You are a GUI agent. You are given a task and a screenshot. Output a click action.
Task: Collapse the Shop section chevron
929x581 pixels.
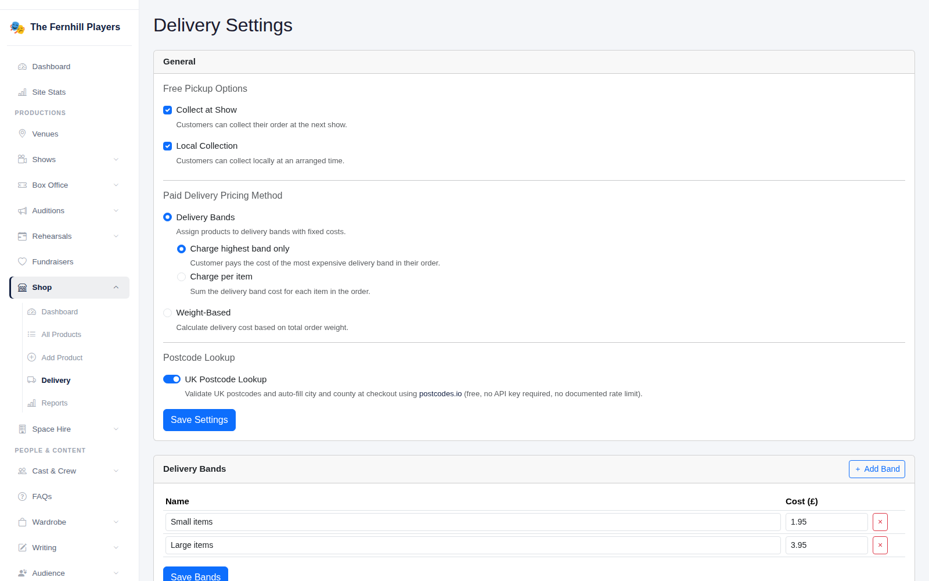(x=116, y=288)
